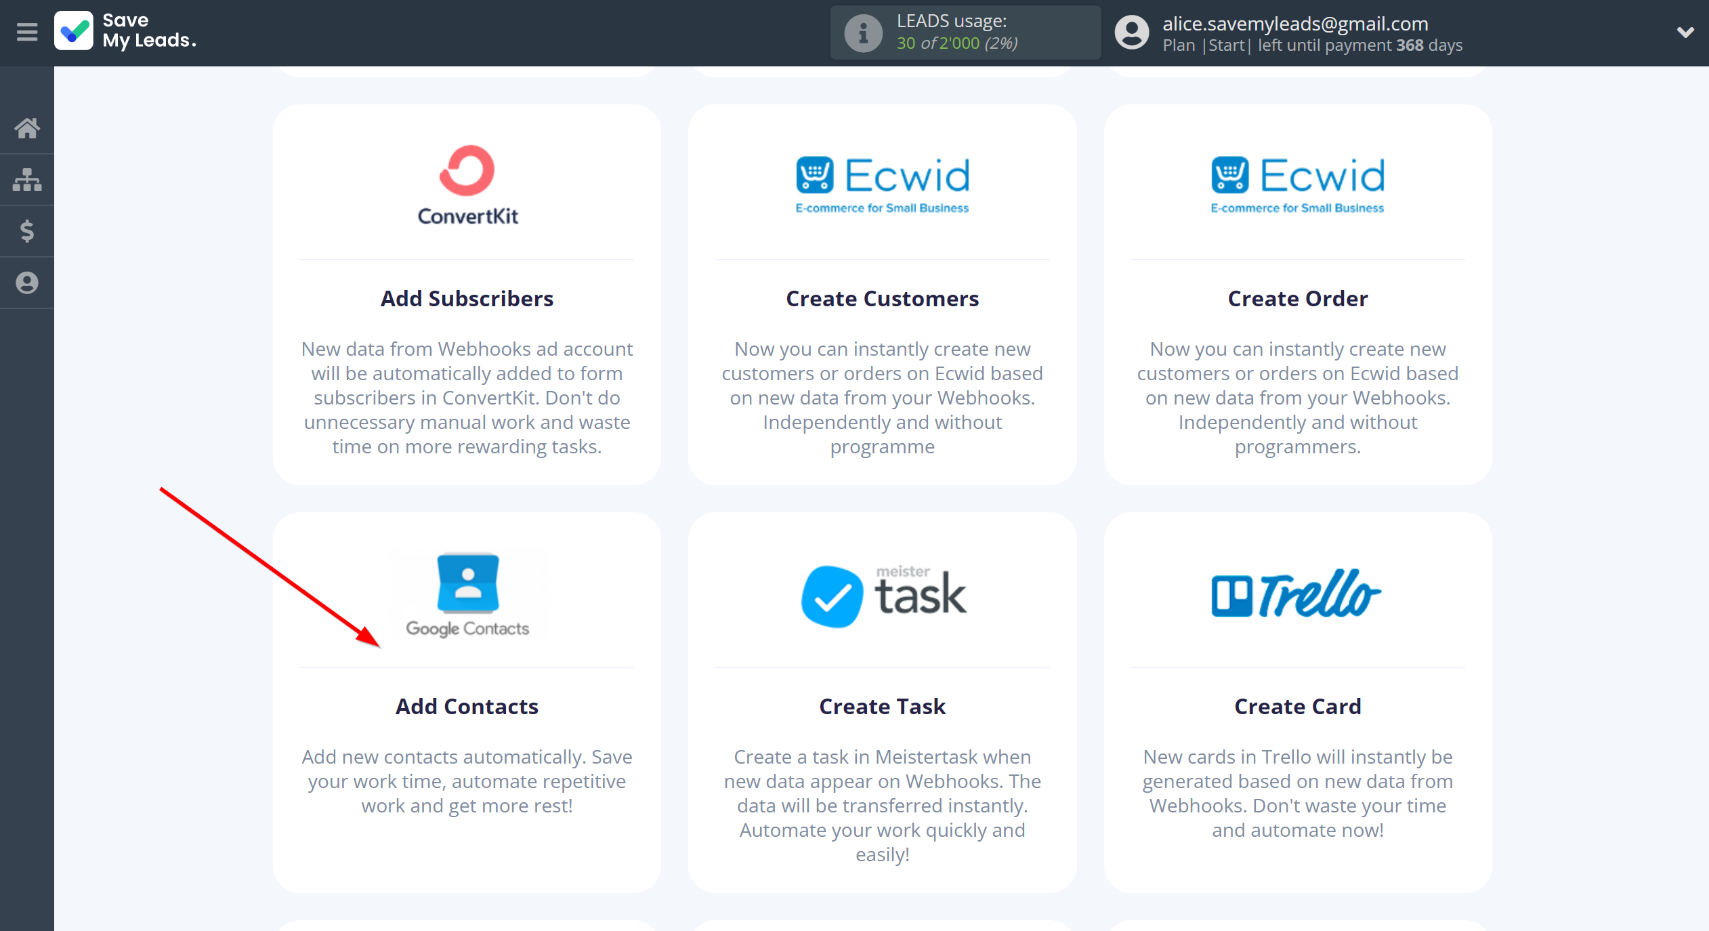Choose the Add Contacts option
The height and width of the screenshot is (931, 1709).
coord(467,707)
